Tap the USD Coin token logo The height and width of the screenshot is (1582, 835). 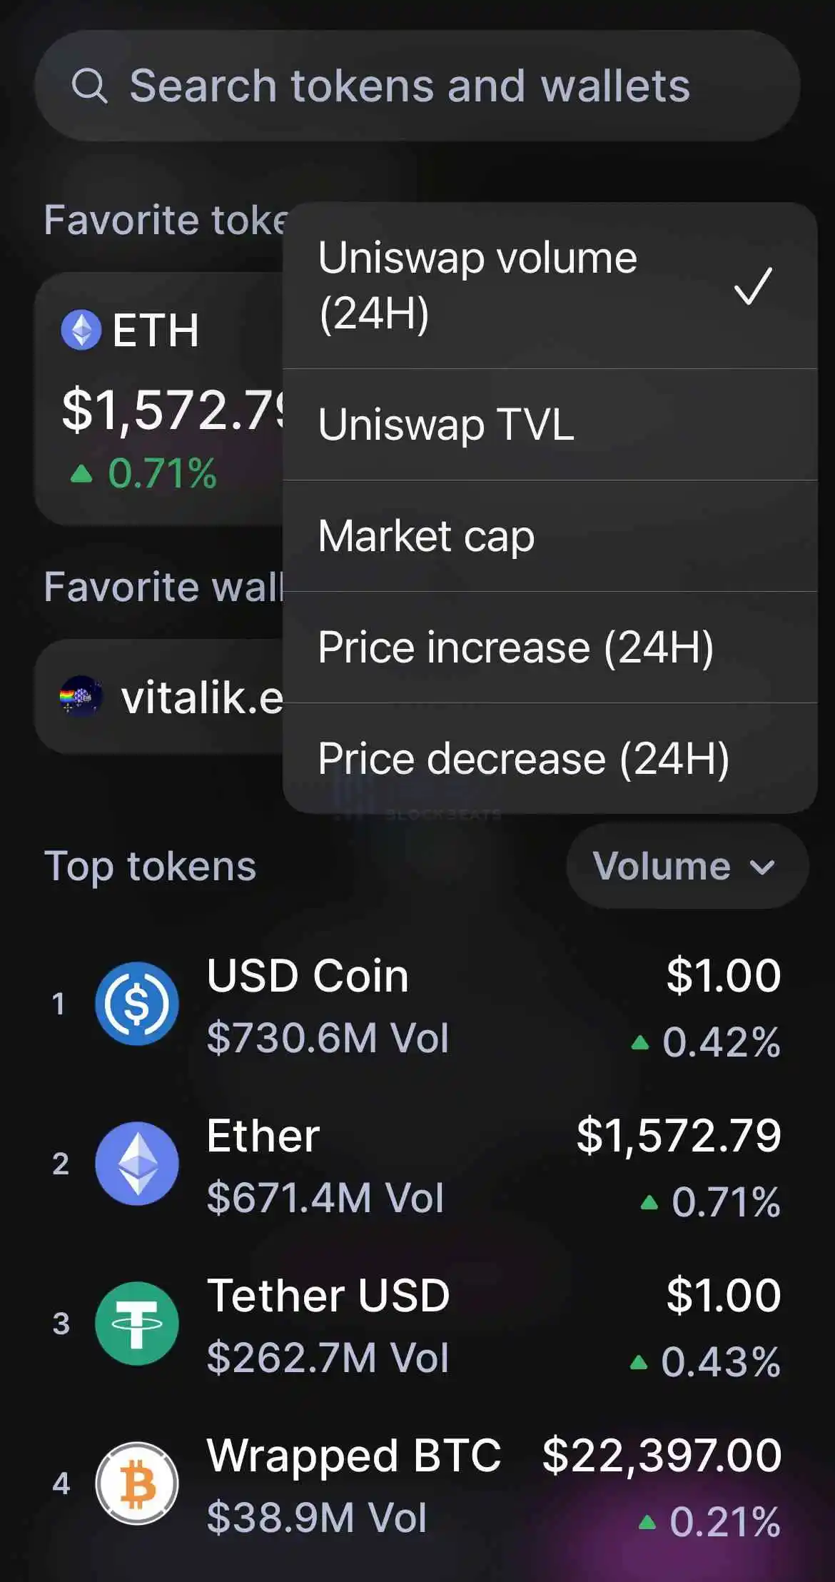pyautogui.click(x=137, y=1003)
